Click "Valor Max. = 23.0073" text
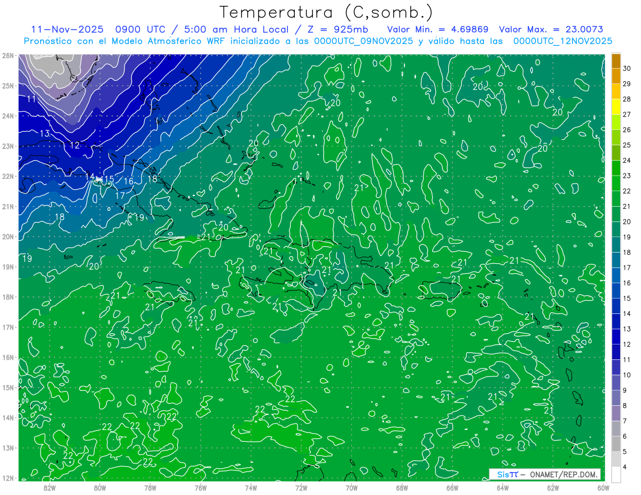The width and height of the screenshot is (641, 495). [x=551, y=29]
